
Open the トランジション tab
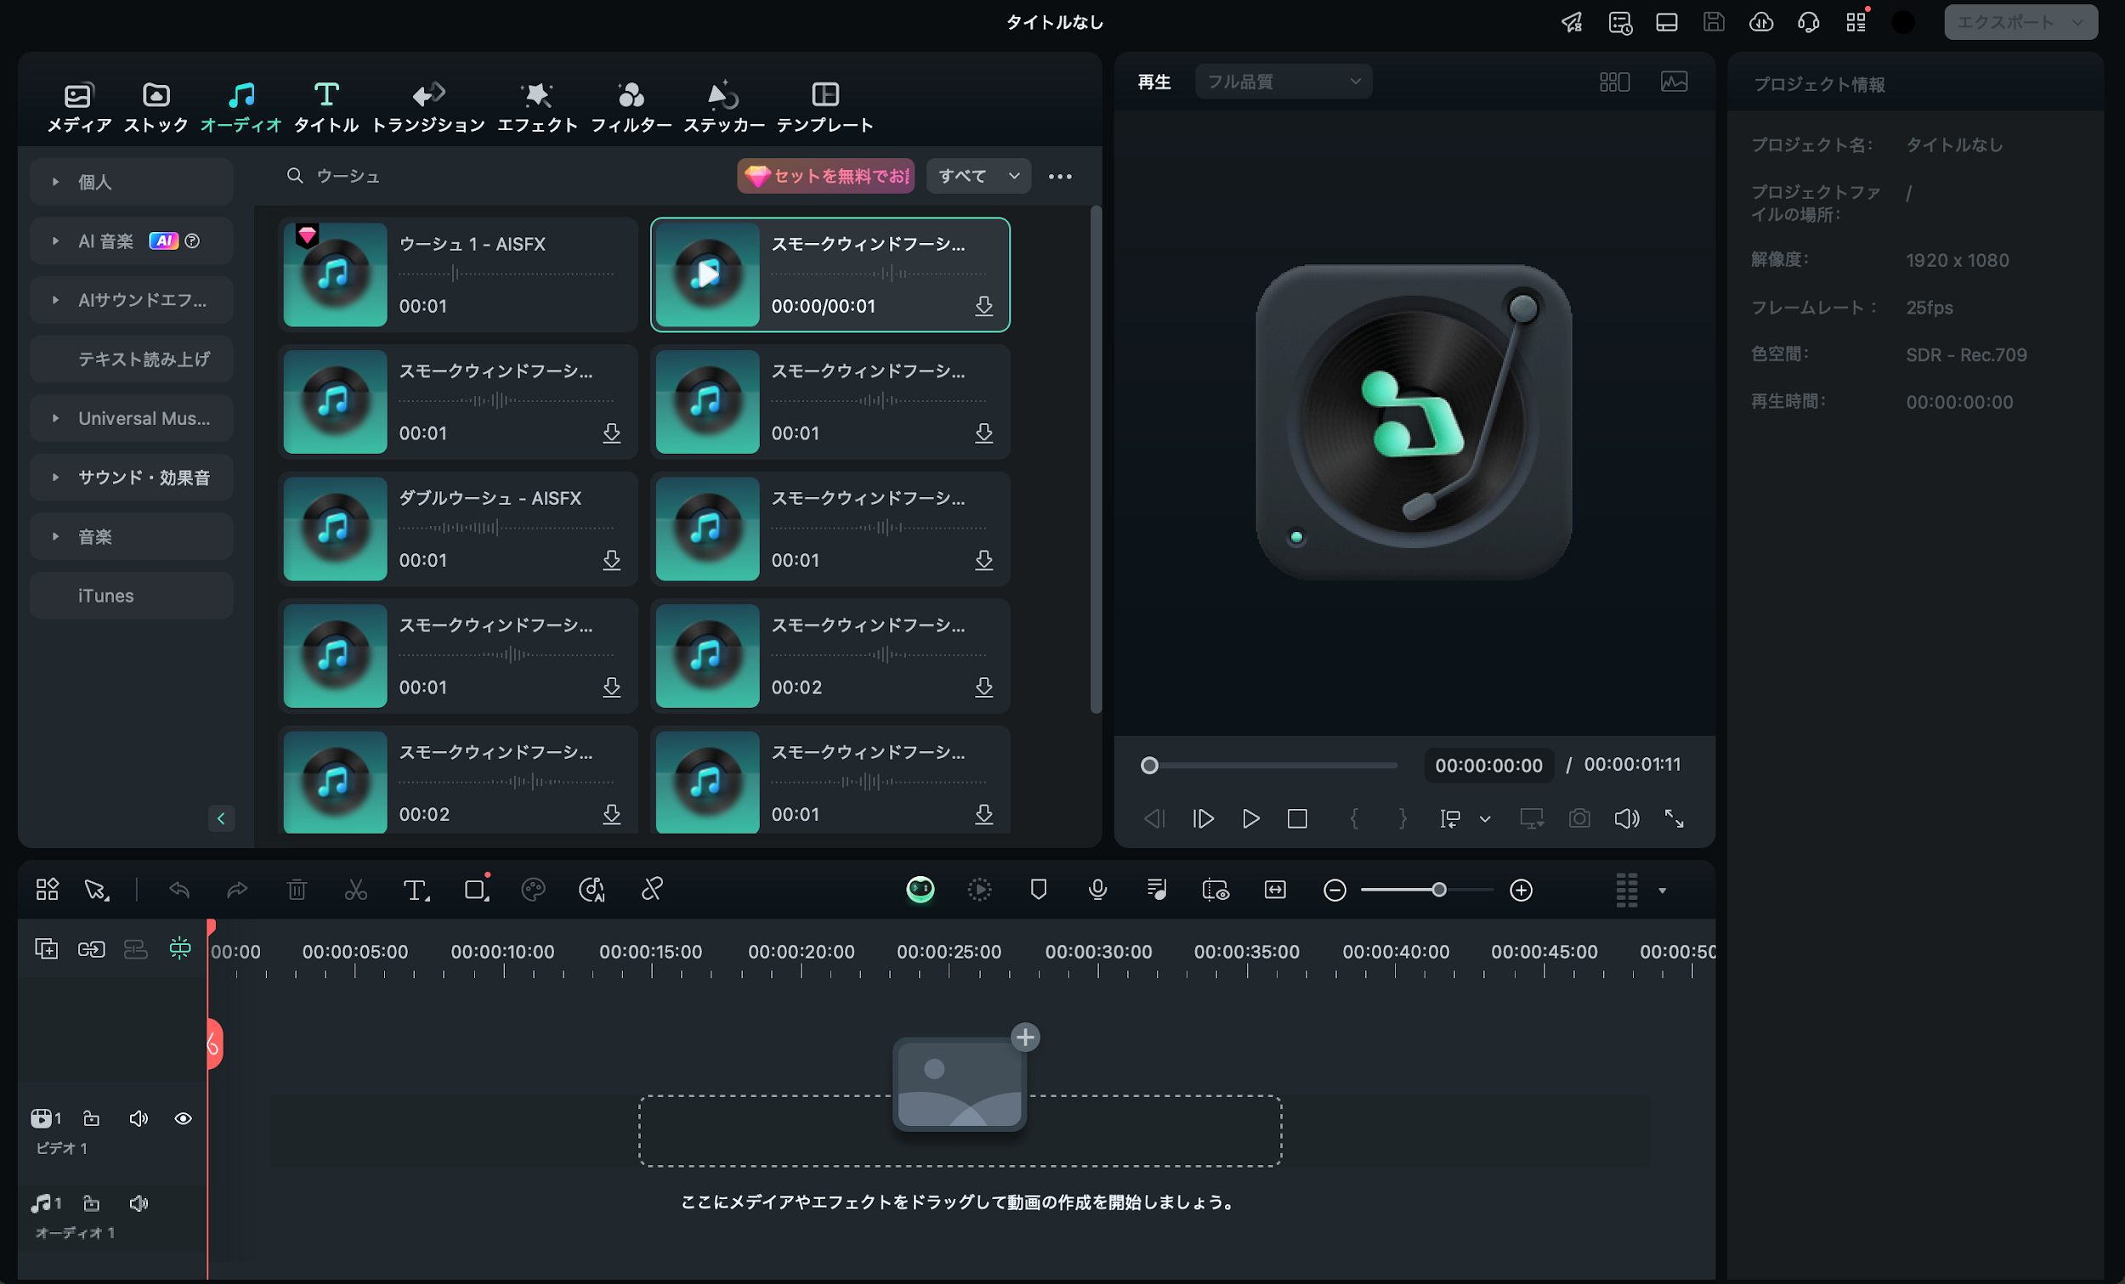click(428, 107)
